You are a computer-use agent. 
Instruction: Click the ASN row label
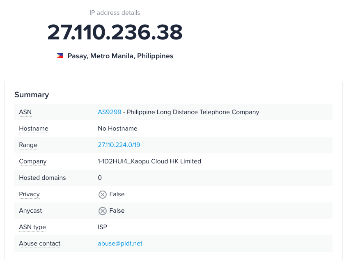tap(25, 112)
